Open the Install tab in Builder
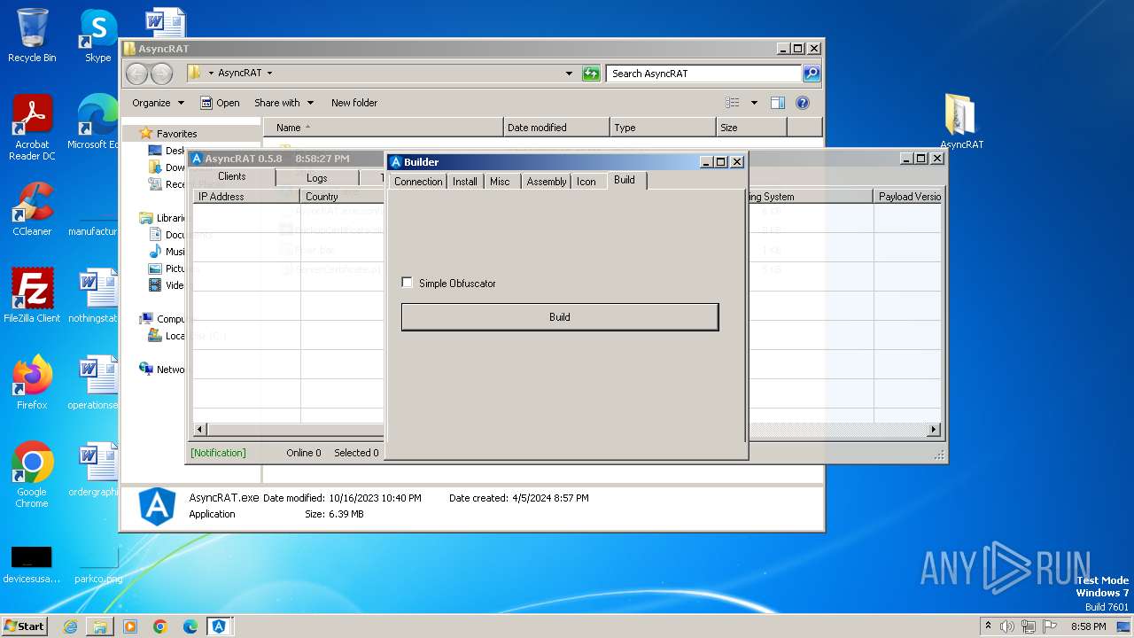Image resolution: width=1134 pixels, height=638 pixels. pyautogui.click(x=465, y=181)
